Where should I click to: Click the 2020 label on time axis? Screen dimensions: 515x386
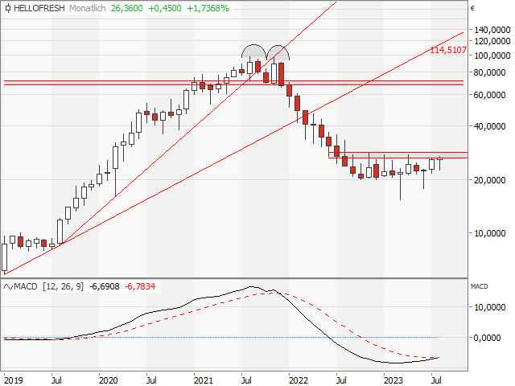109,380
